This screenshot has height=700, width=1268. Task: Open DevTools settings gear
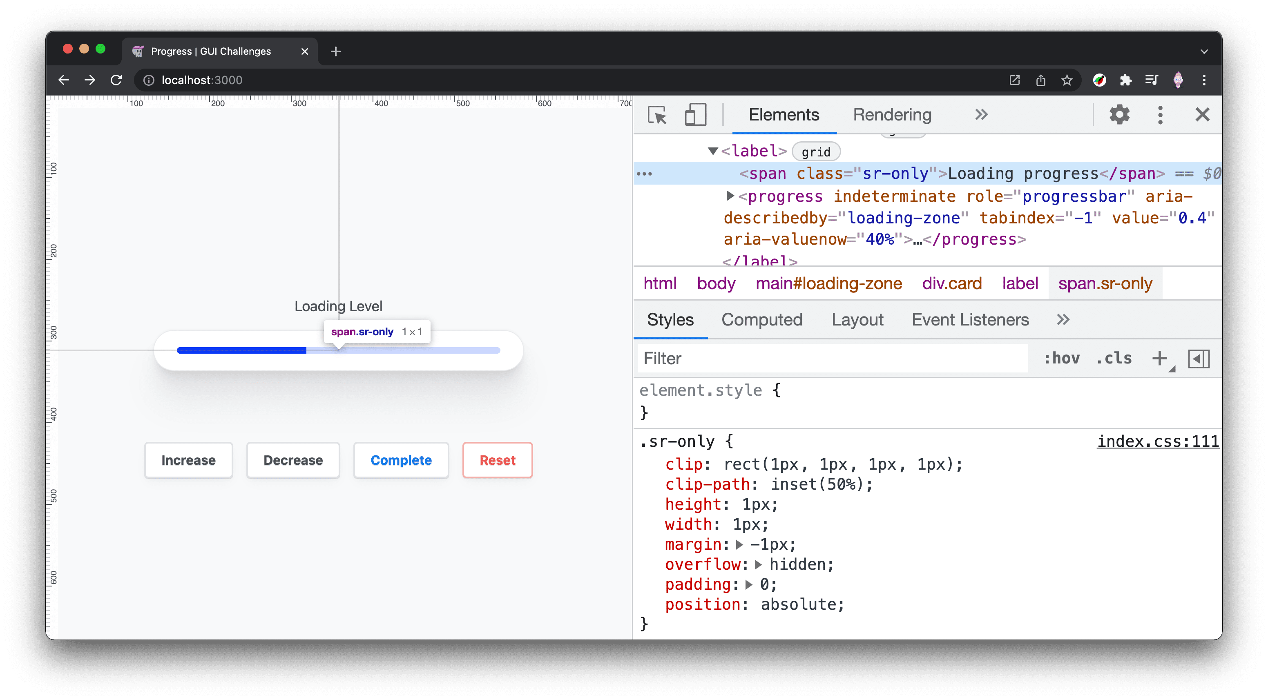(1119, 115)
